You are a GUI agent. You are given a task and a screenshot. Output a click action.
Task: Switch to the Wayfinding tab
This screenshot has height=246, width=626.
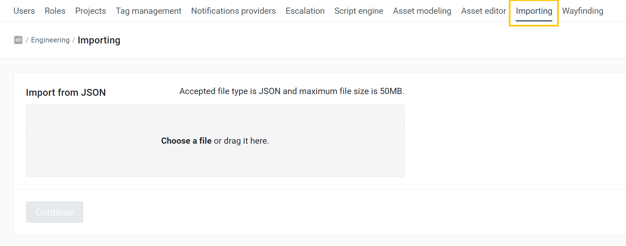coord(583,11)
